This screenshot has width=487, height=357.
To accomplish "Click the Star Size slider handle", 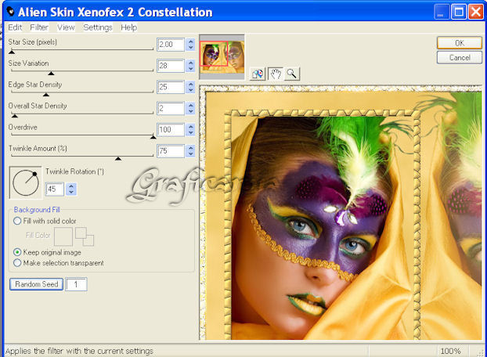I will 12,52.
